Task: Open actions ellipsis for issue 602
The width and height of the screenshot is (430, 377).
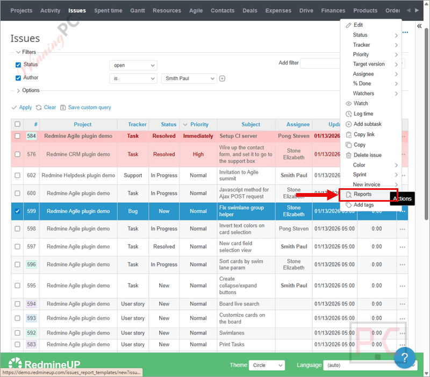Action: [x=404, y=176]
